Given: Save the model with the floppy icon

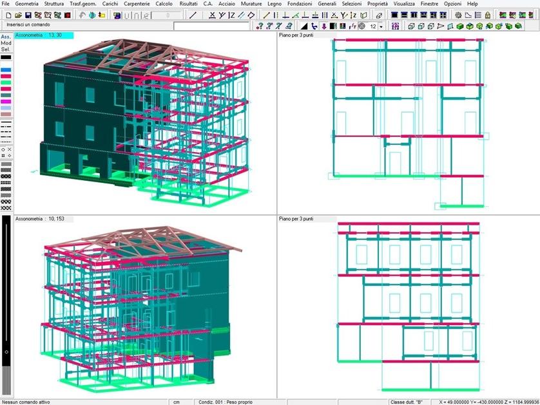Looking at the screenshot, I should 27,15.
